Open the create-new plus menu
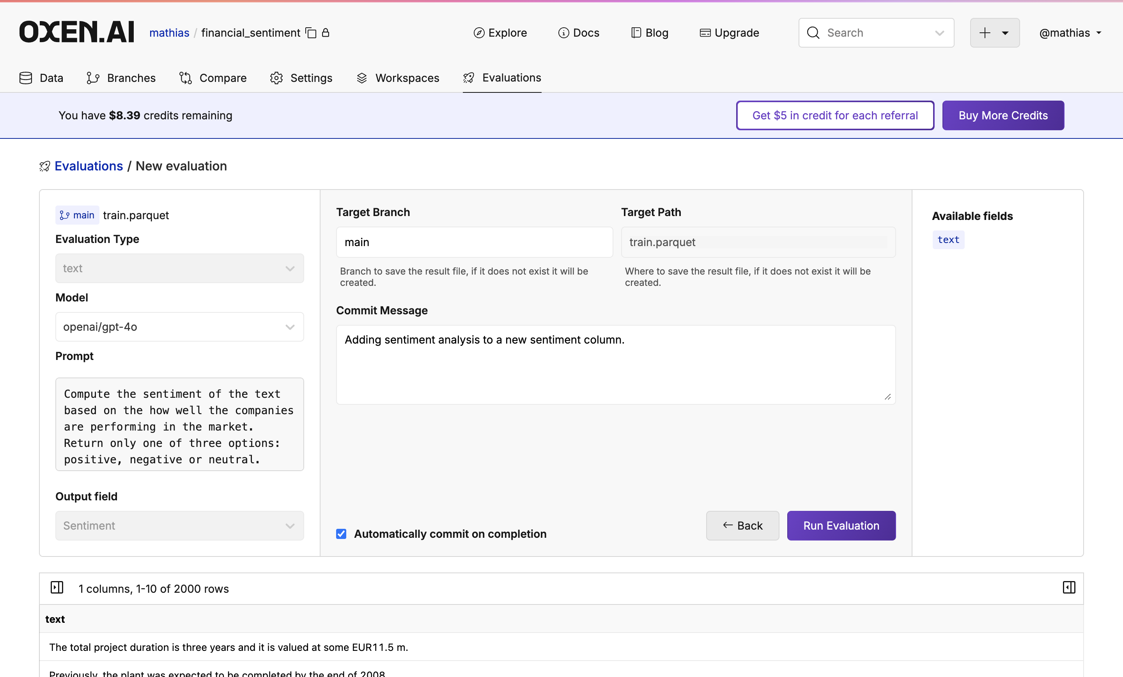The height and width of the screenshot is (677, 1123). pyautogui.click(x=994, y=32)
